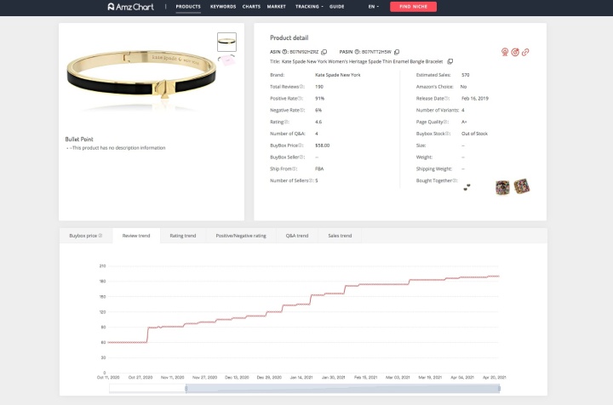
Task: Select the bangle thumbnail image
Action: point(226,42)
